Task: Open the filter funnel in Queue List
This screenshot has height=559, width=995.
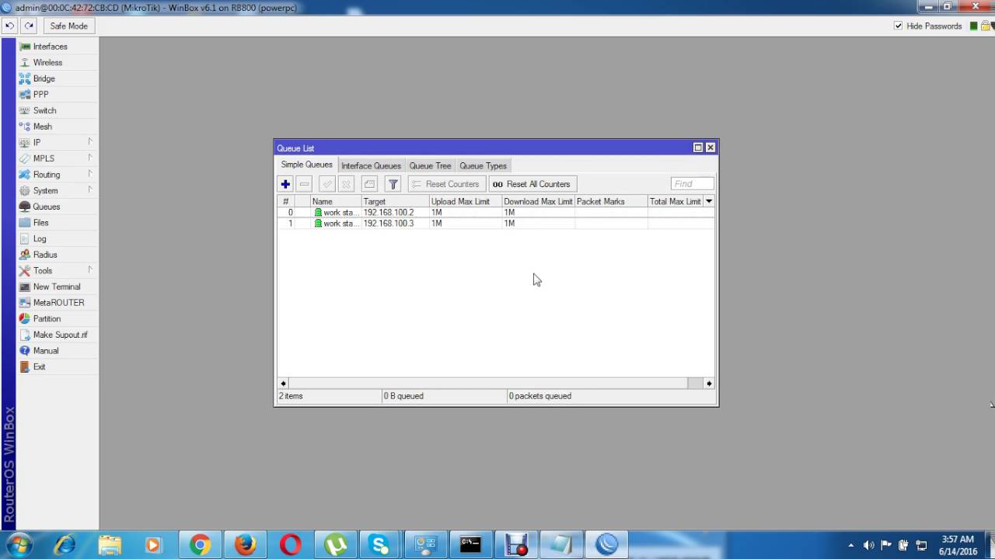Action: (x=393, y=184)
